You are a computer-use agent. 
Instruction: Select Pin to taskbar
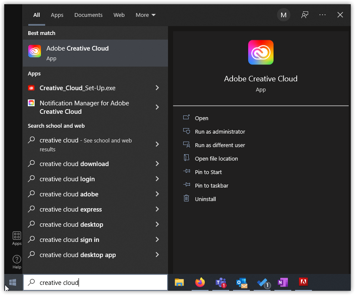[x=211, y=185]
